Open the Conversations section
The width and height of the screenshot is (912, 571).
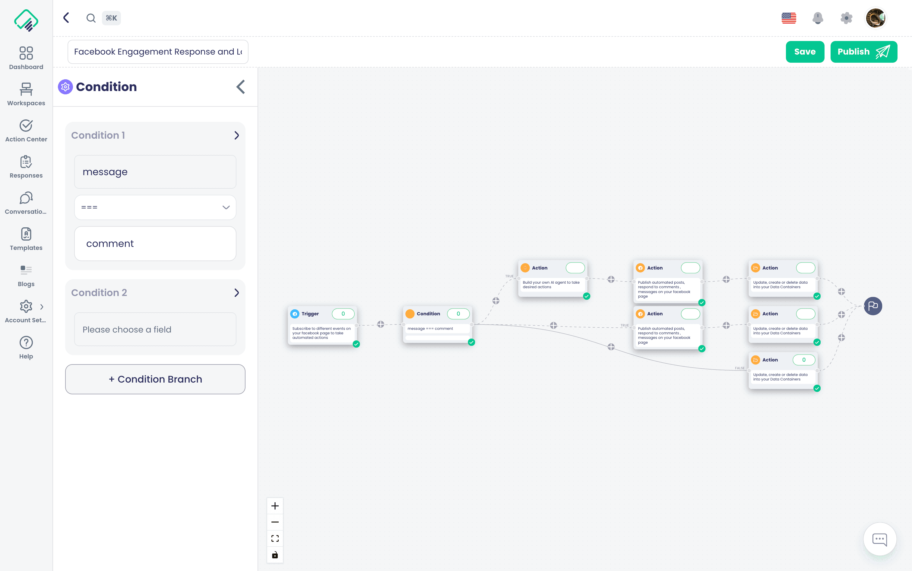(x=26, y=203)
